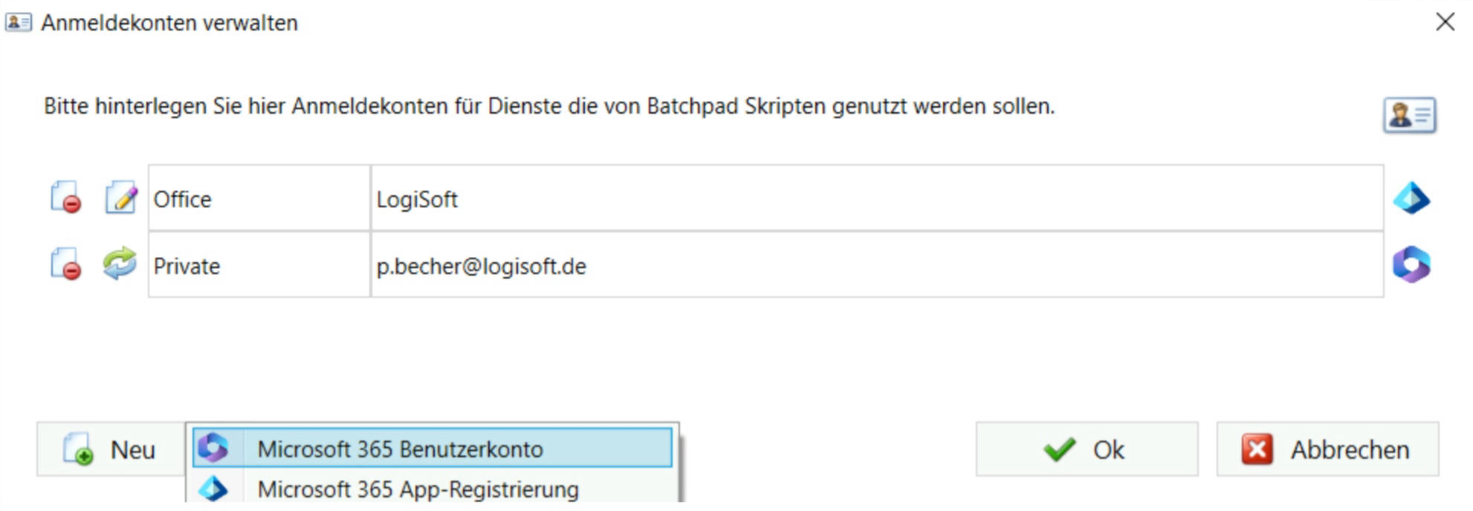
Task: Select the p.becher@logisoft.de field
Action: pyautogui.click(x=875, y=265)
